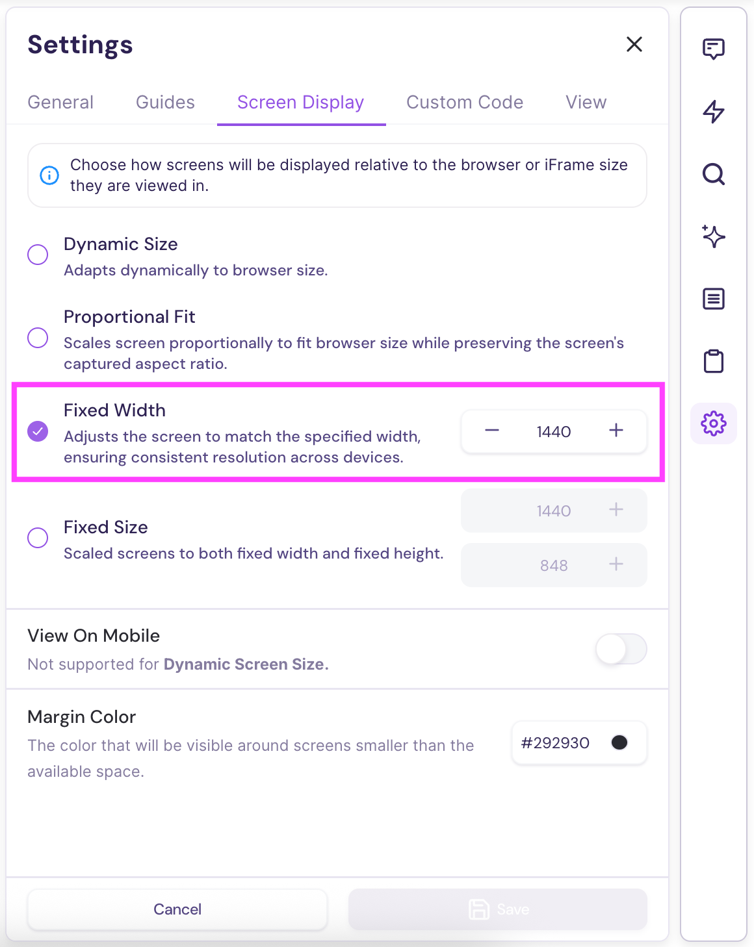This screenshot has width=754, height=947.
Task: Click the AI sparkle sidebar icon
Action: click(x=713, y=236)
